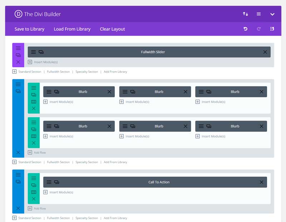Image resolution: width=286 pixels, height=222 pixels.
Task: Open portability import/export arrows icon
Action: click(245, 14)
